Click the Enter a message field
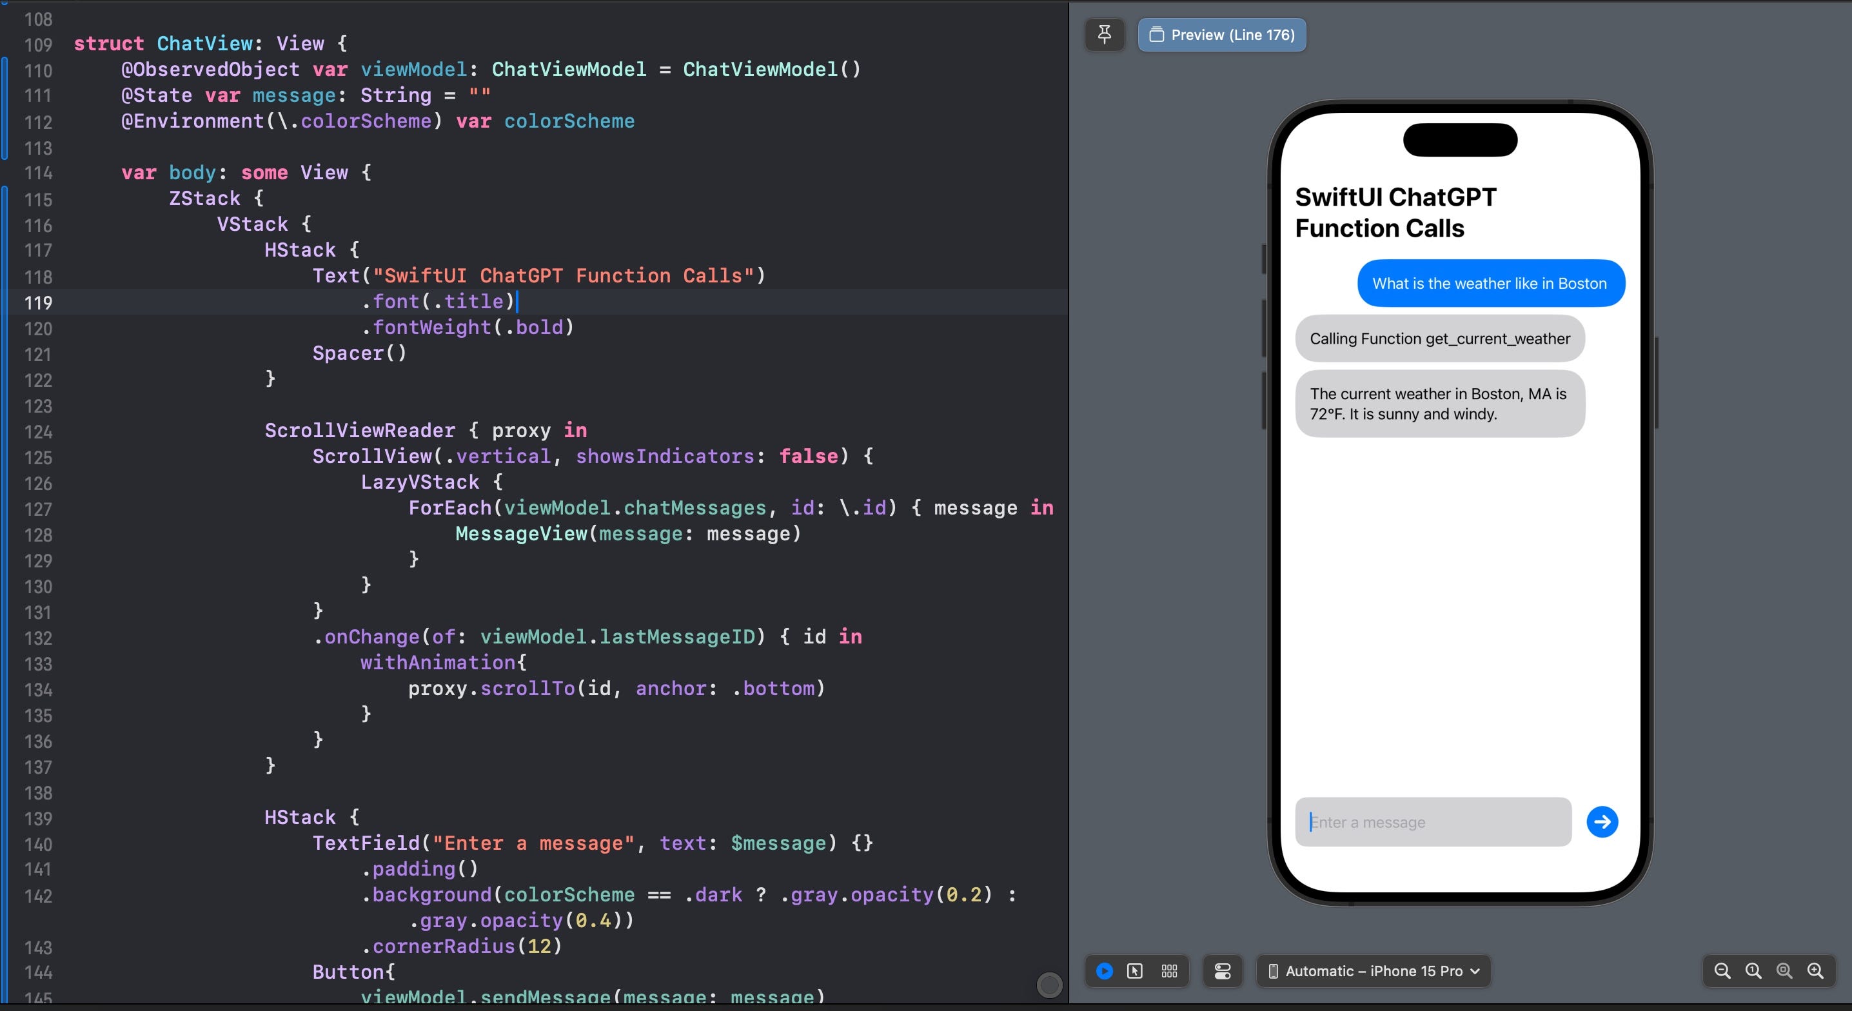 (1432, 822)
